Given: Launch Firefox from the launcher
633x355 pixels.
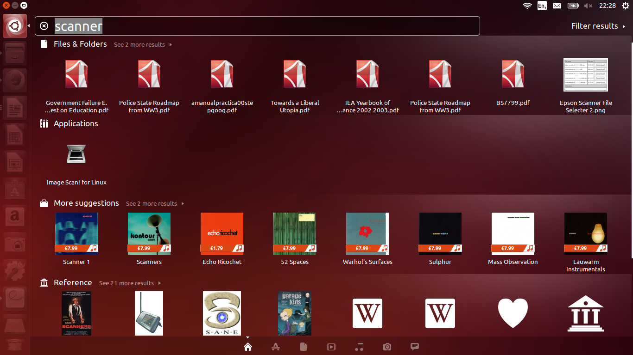Looking at the screenshot, I should pyautogui.click(x=14, y=80).
